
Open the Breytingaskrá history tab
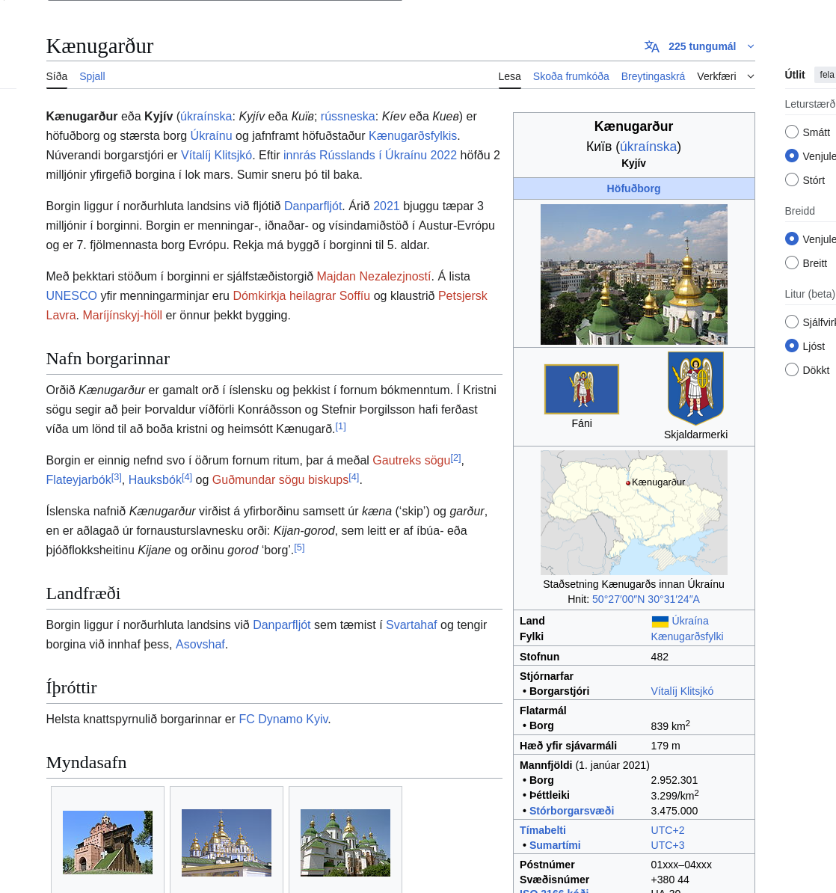coord(654,76)
